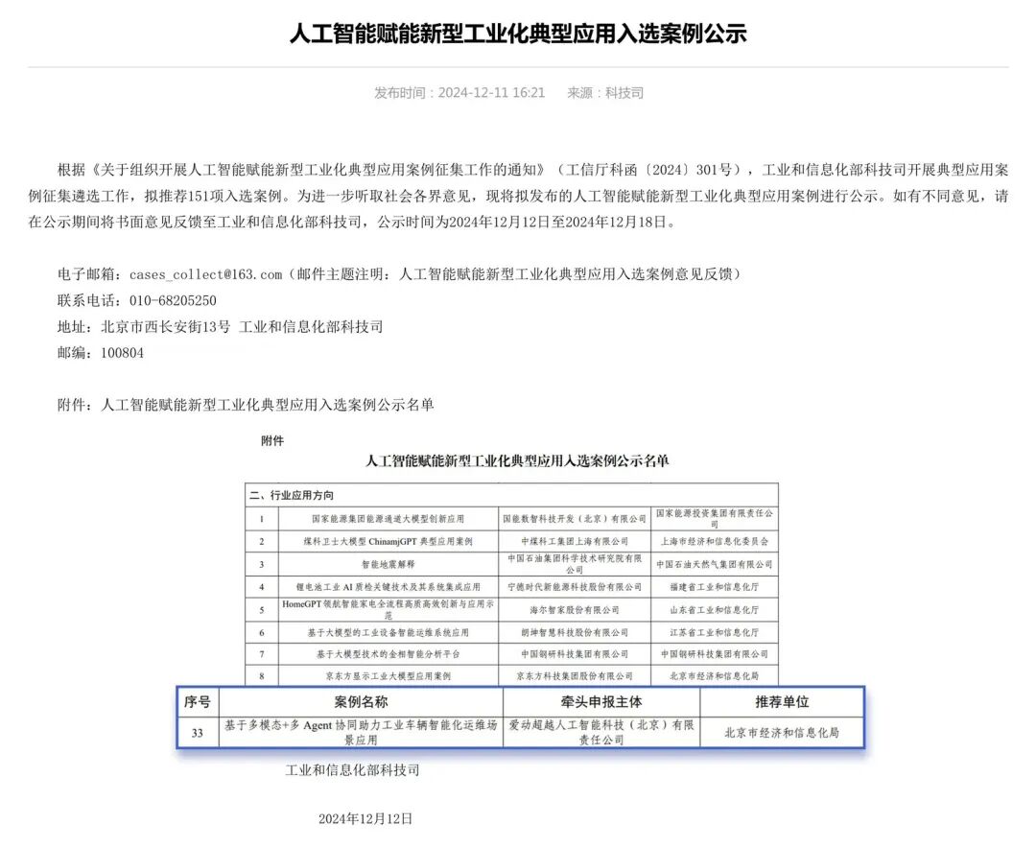Screen dimensions: 1036x847
Task: Click the 基于多模态+多 Agent 协同 case name cell
Action: point(361,733)
